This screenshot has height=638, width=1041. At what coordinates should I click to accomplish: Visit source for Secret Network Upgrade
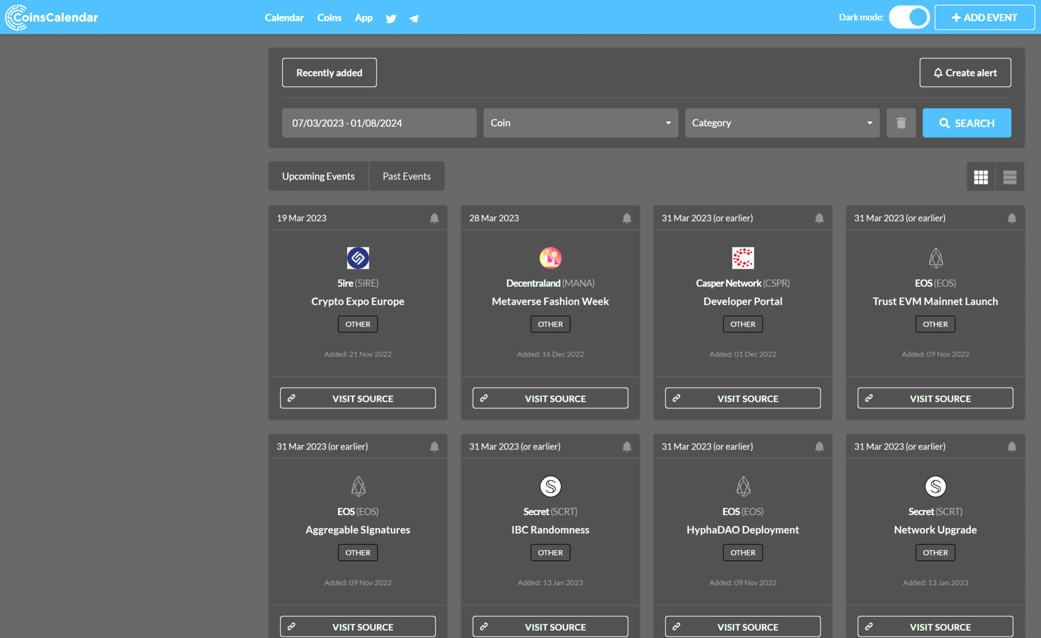pos(935,627)
